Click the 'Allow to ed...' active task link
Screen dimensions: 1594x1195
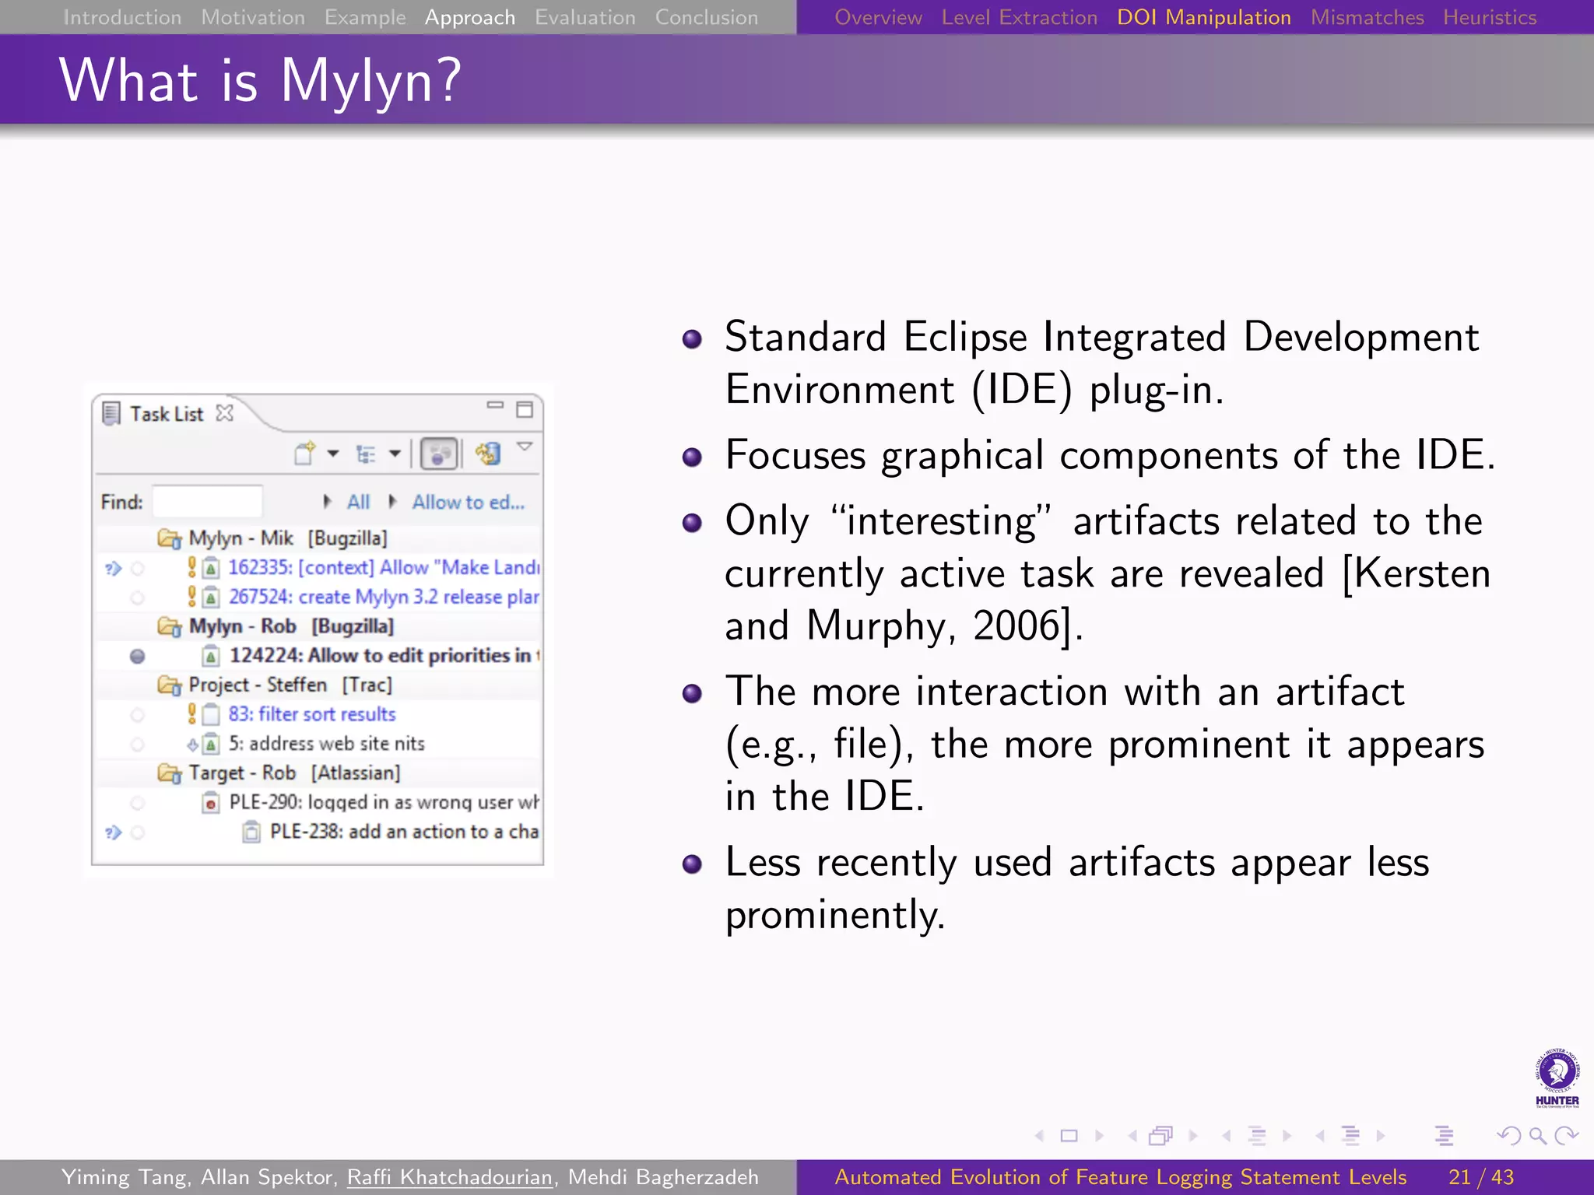[468, 502]
